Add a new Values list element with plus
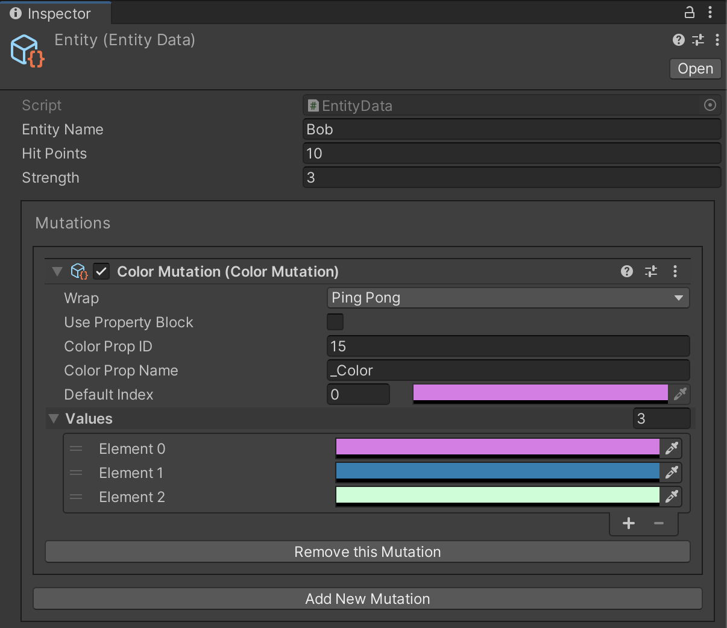Image resolution: width=727 pixels, height=628 pixels. coord(629,523)
